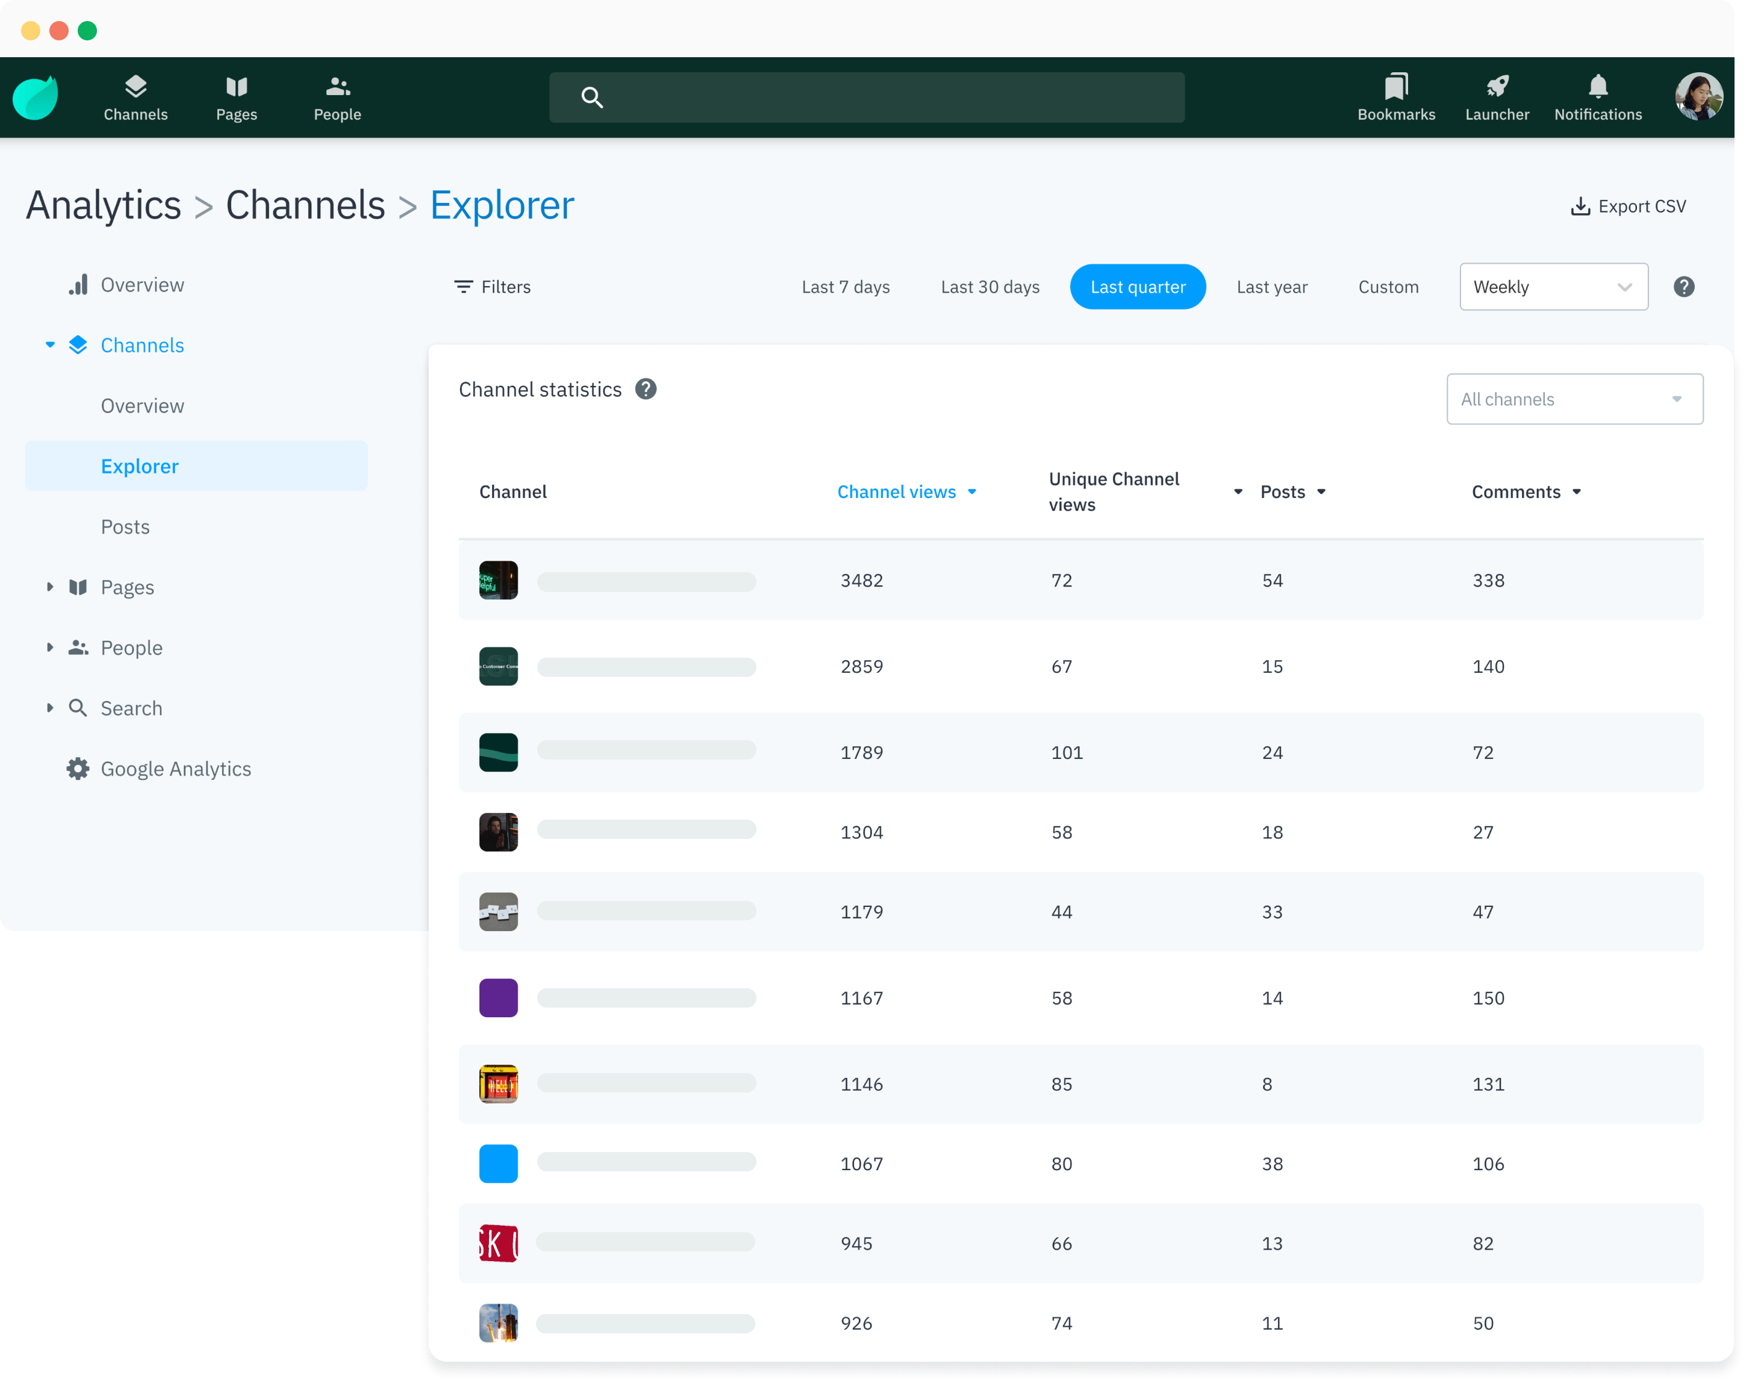Click channel thumbnail in the 1146 views row
This screenshot has width=1755, height=1393.
point(498,1083)
